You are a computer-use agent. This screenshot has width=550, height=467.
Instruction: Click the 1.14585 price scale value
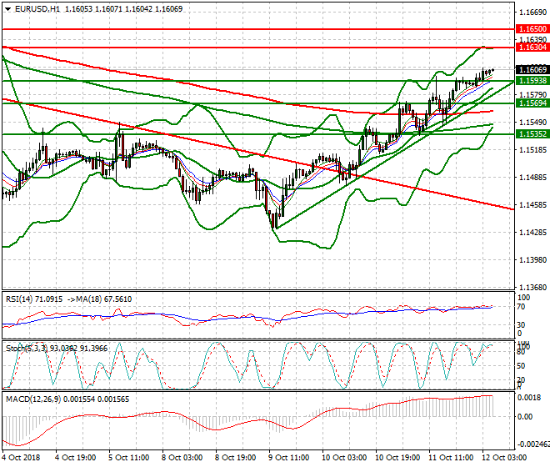click(x=532, y=204)
